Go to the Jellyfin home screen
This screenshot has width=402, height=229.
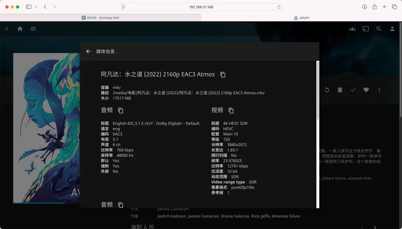pos(20,29)
